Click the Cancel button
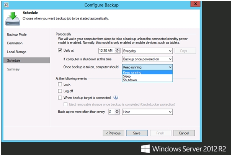The image size is (232, 156). coord(184,133)
